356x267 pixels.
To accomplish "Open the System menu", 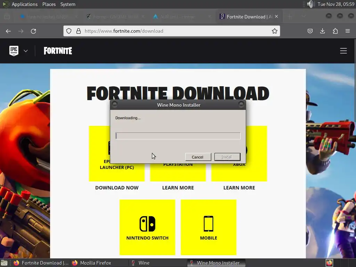I will pos(68,4).
